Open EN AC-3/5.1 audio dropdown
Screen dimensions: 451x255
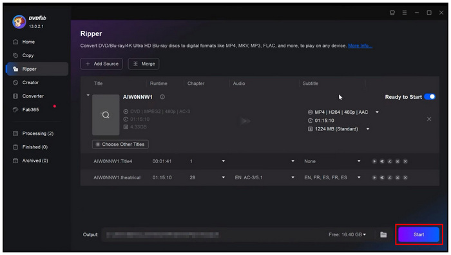click(293, 177)
